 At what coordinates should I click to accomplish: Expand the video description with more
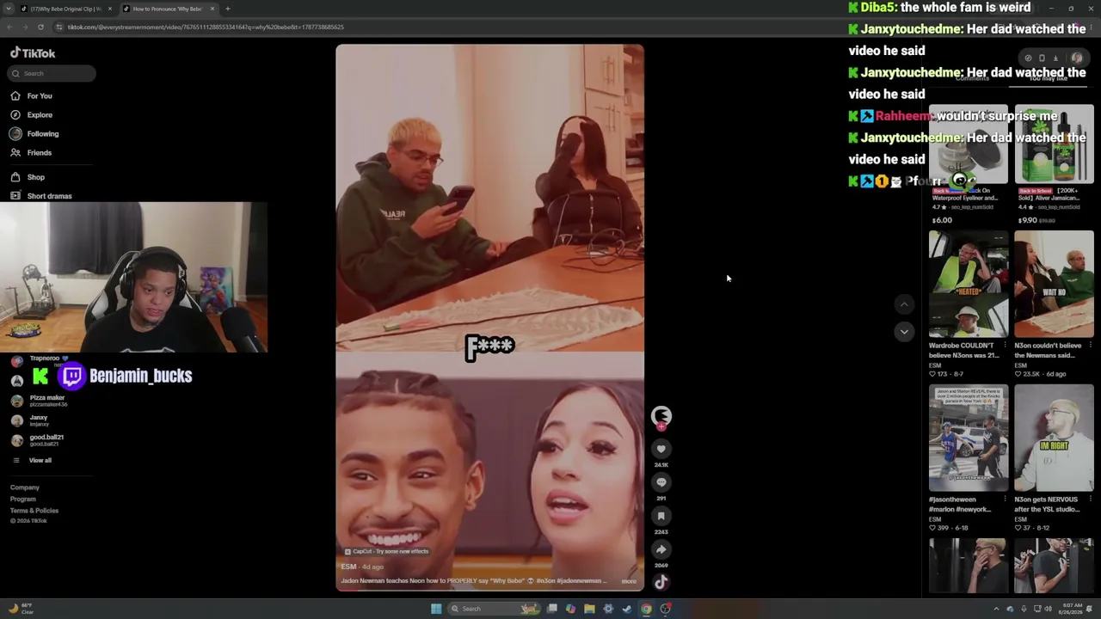click(x=629, y=581)
